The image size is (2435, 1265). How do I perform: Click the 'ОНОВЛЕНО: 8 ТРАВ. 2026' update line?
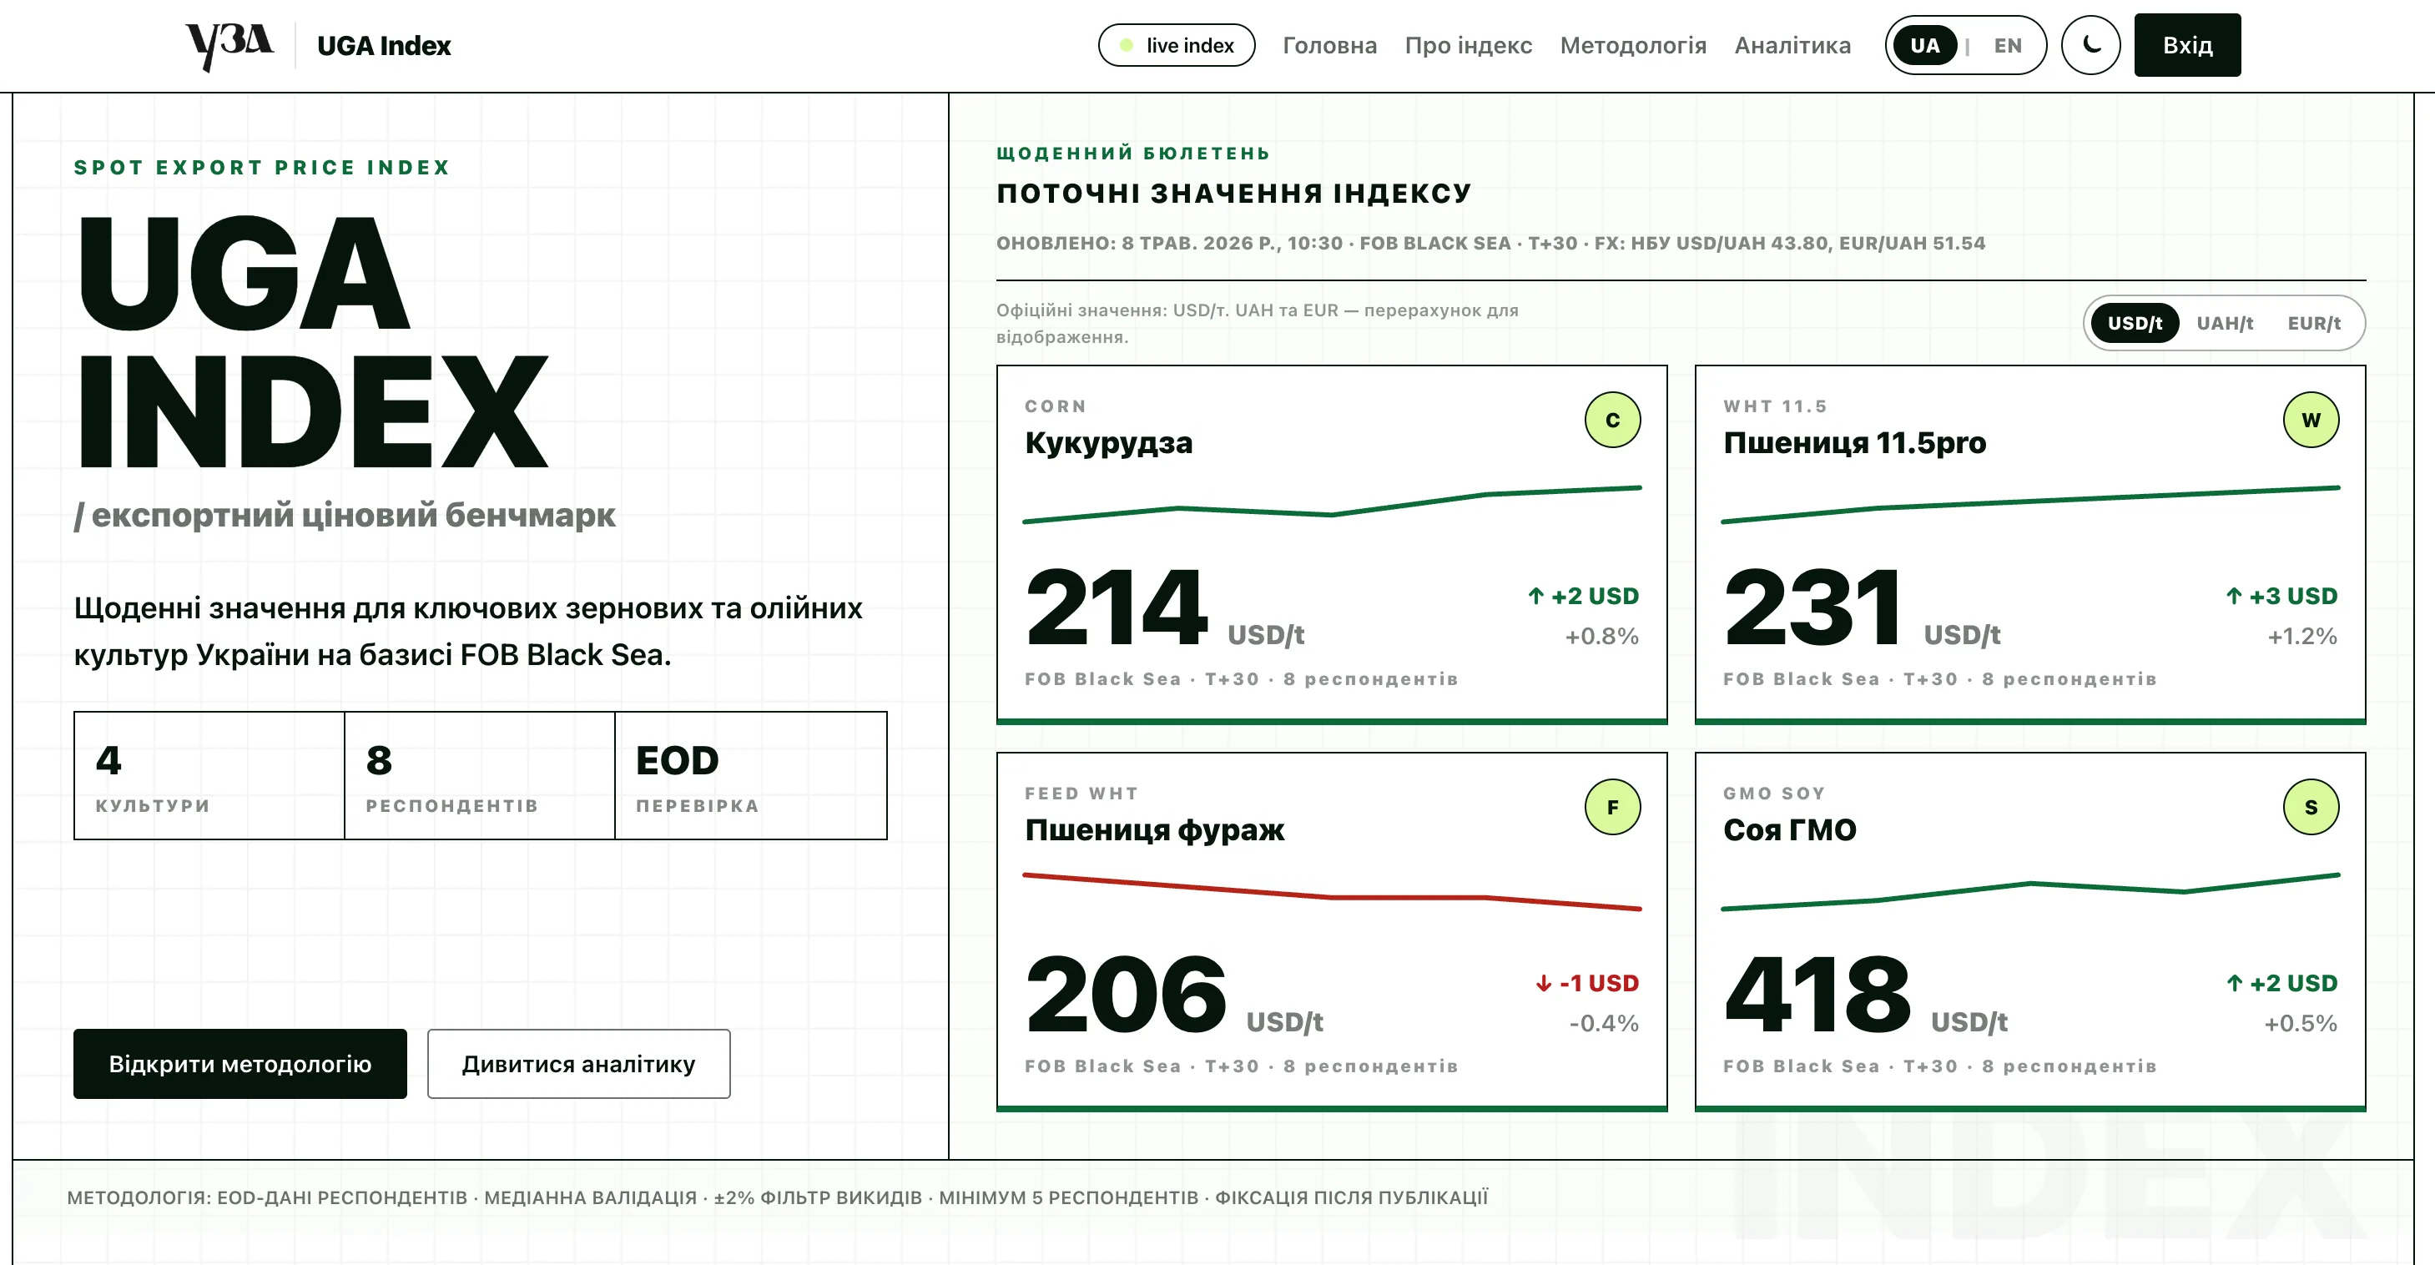coord(1490,243)
